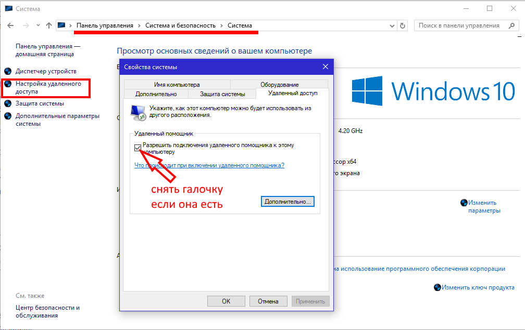
Task: Click the shield icon beside 'Настройка удаленного доступа'
Action: (8, 84)
